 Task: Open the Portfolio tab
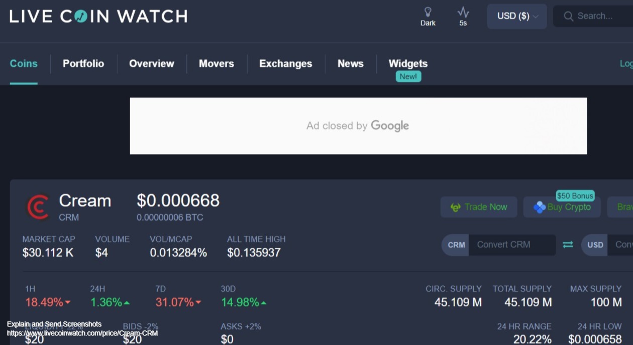pos(83,64)
